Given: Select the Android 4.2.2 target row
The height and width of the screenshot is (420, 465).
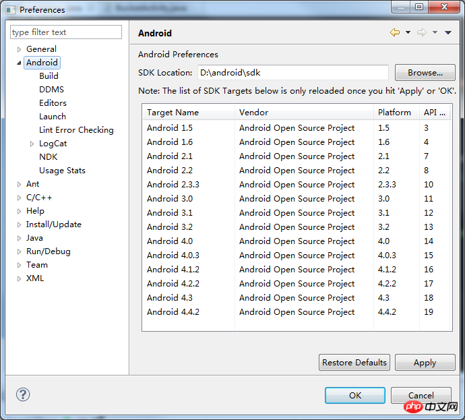Looking at the screenshot, I should (297, 284).
